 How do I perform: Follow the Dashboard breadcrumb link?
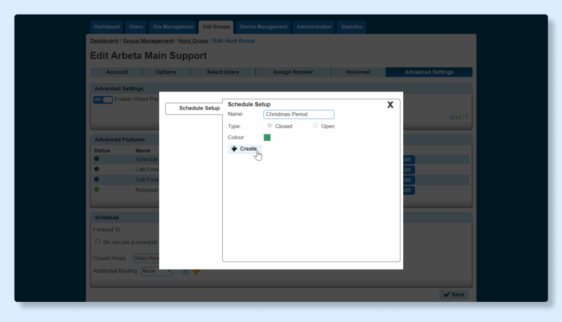tap(104, 41)
